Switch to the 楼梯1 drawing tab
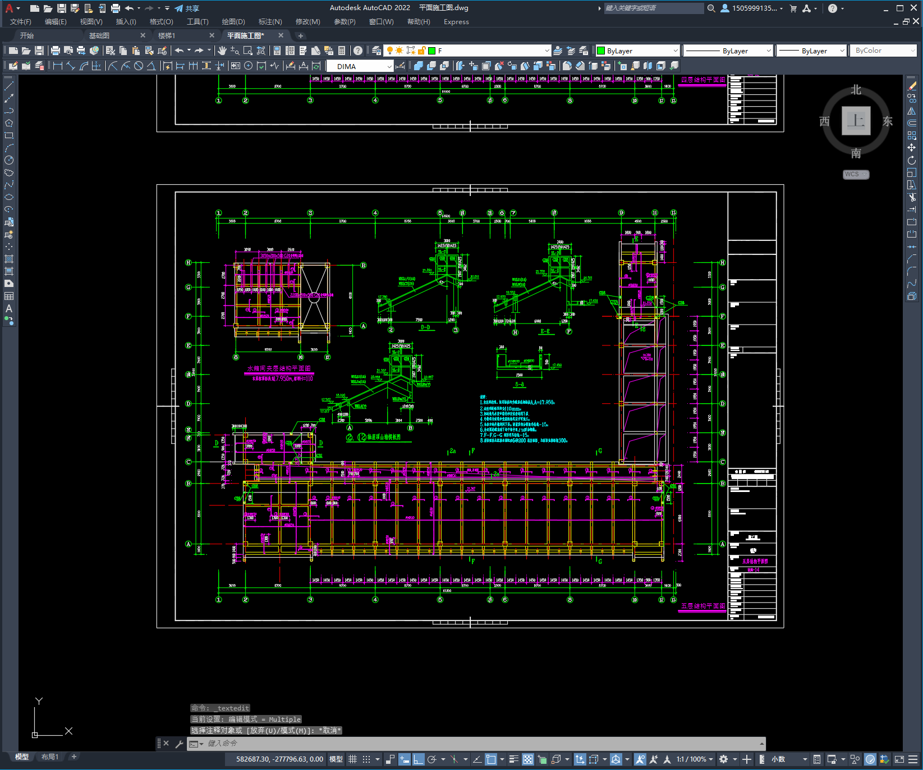 (x=167, y=35)
